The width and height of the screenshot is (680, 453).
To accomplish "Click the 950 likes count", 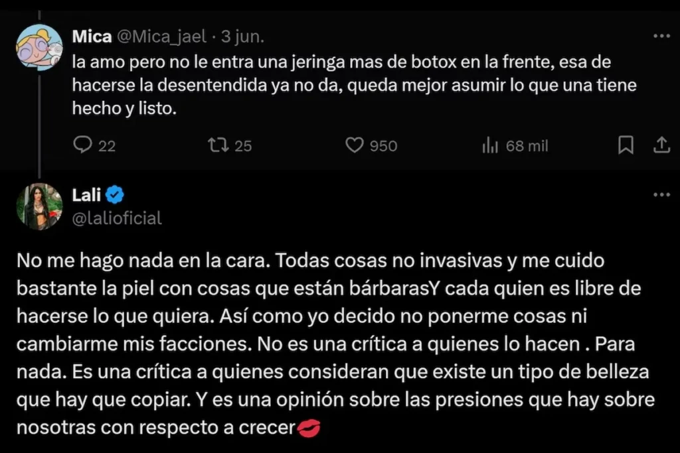I will point(383,146).
